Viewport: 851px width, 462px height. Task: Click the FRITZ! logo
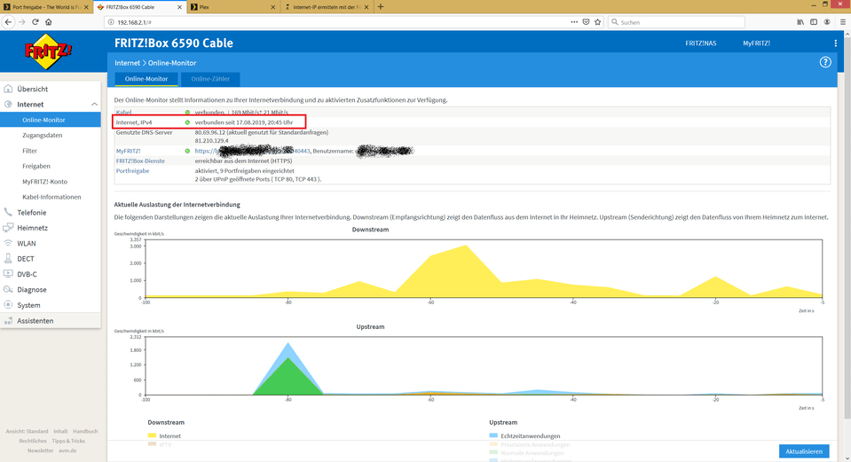click(48, 51)
